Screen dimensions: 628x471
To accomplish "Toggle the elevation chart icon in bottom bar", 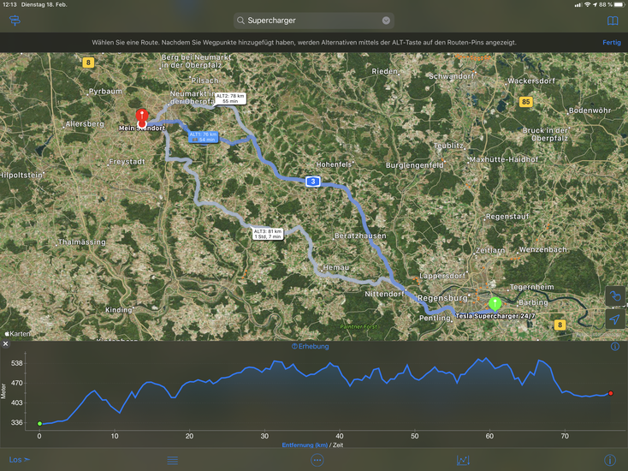I will click(x=463, y=460).
